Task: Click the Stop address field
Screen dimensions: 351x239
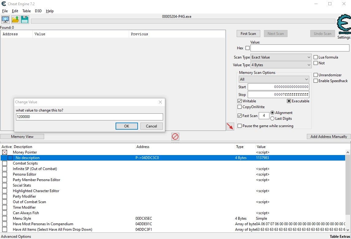Action: point(278,94)
